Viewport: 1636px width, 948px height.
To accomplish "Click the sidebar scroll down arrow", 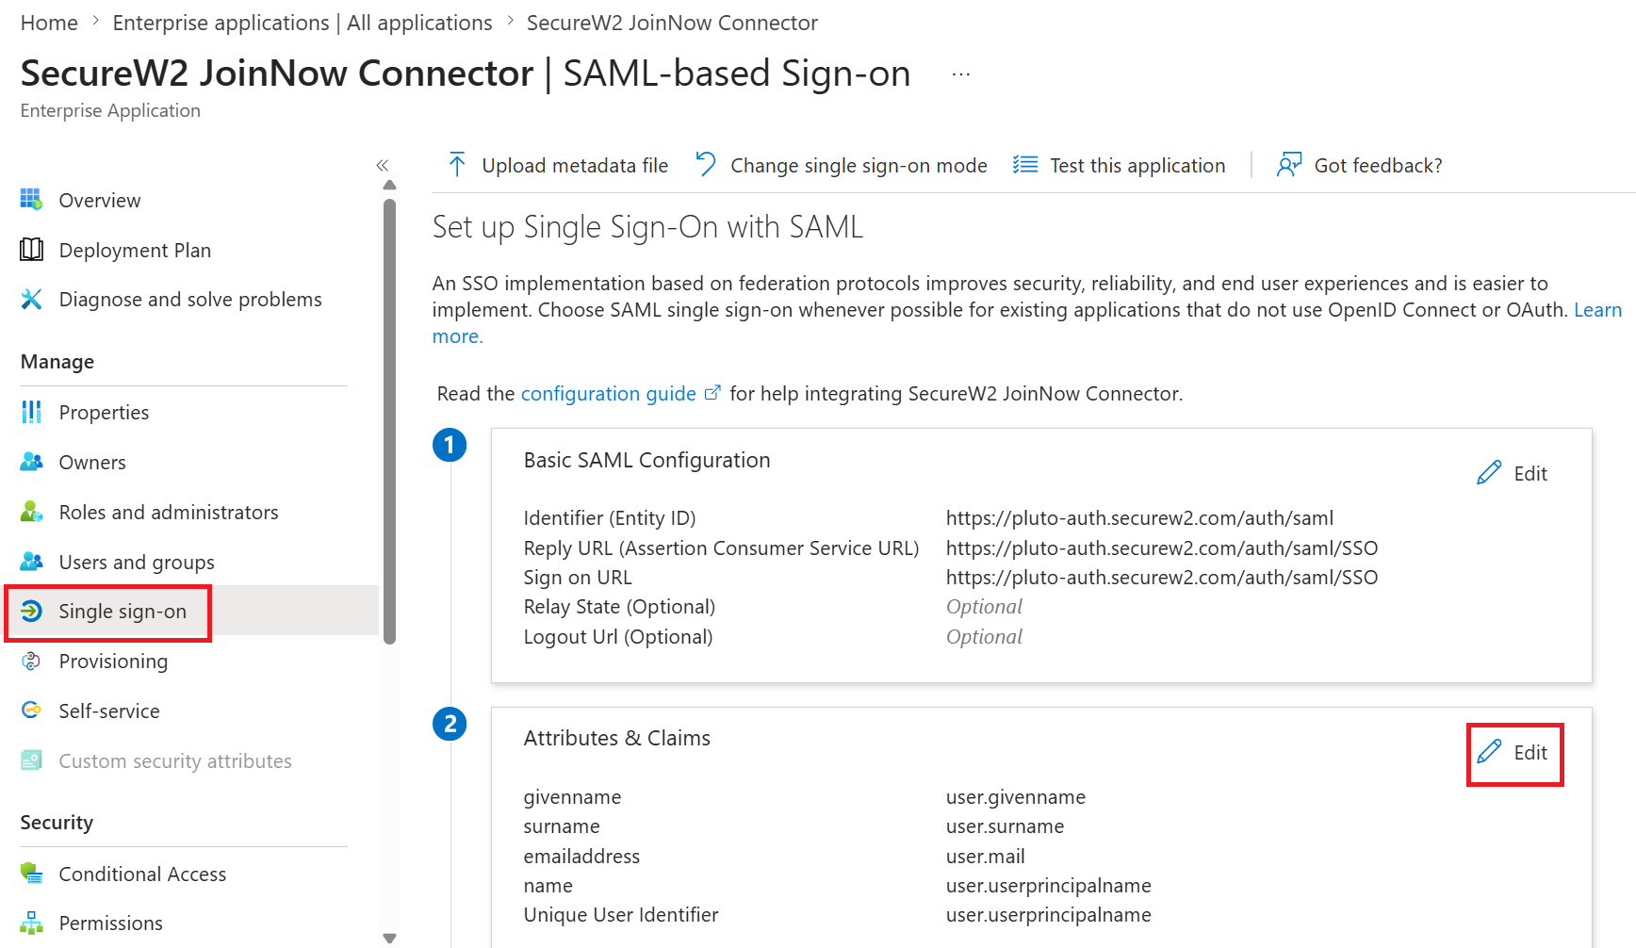I will click(389, 938).
